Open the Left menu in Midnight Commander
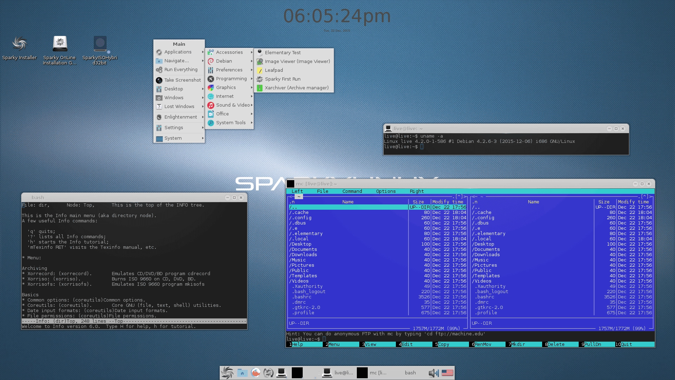This screenshot has height=380, width=675. pos(297,191)
